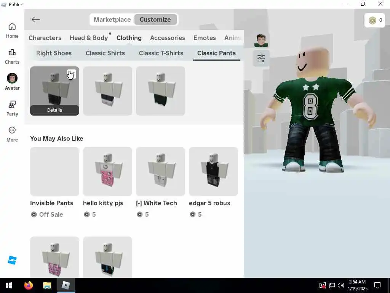Screen dimensions: 390x293
Task: Open the Avatar sidebar icon
Action: coord(12,82)
